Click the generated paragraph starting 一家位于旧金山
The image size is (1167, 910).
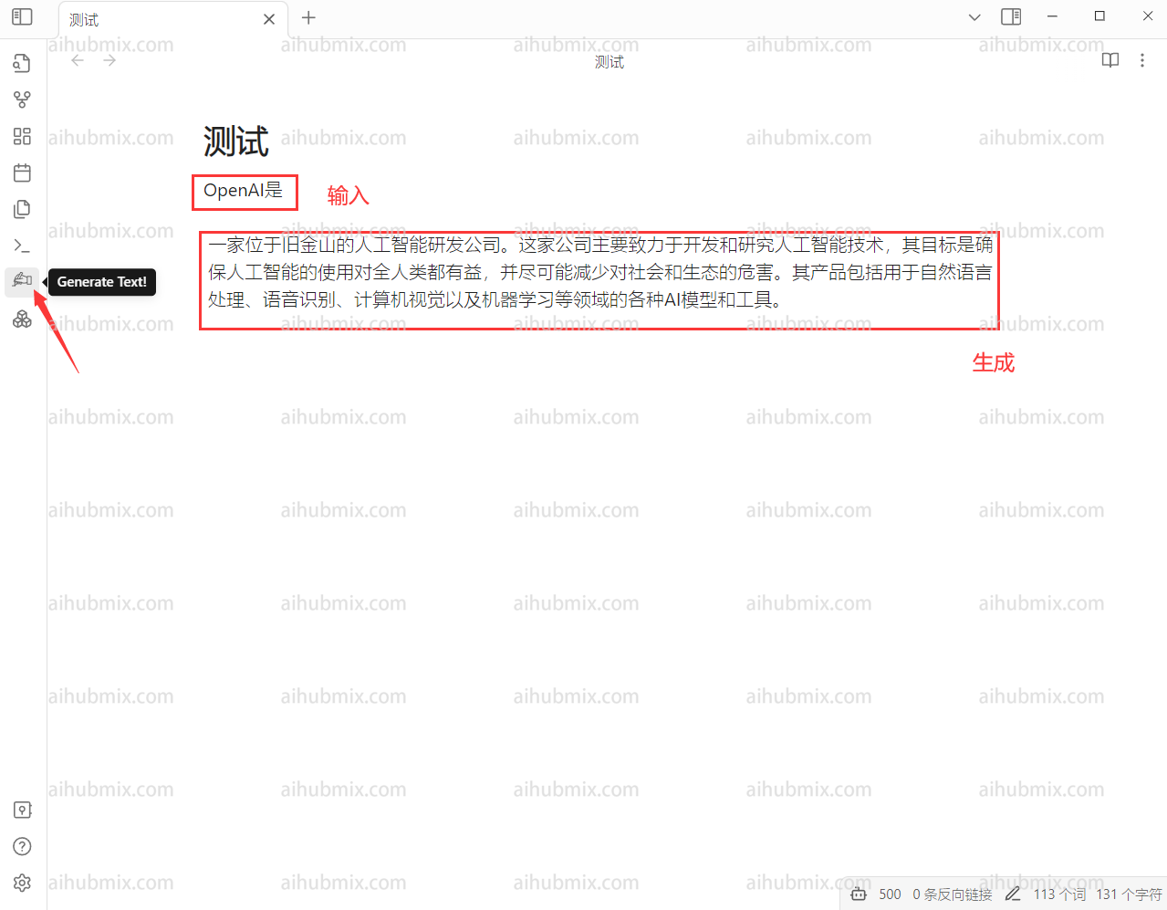[x=599, y=272]
